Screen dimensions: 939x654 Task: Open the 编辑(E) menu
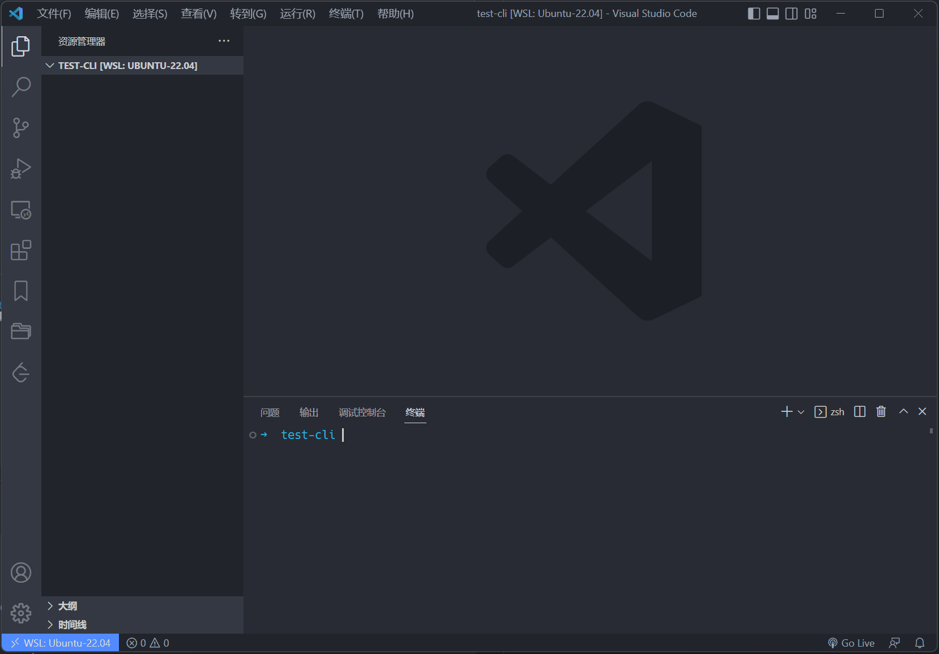tap(102, 14)
